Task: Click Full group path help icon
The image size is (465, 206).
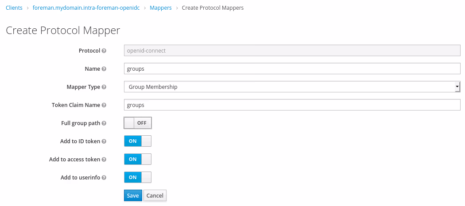Action: point(104,123)
